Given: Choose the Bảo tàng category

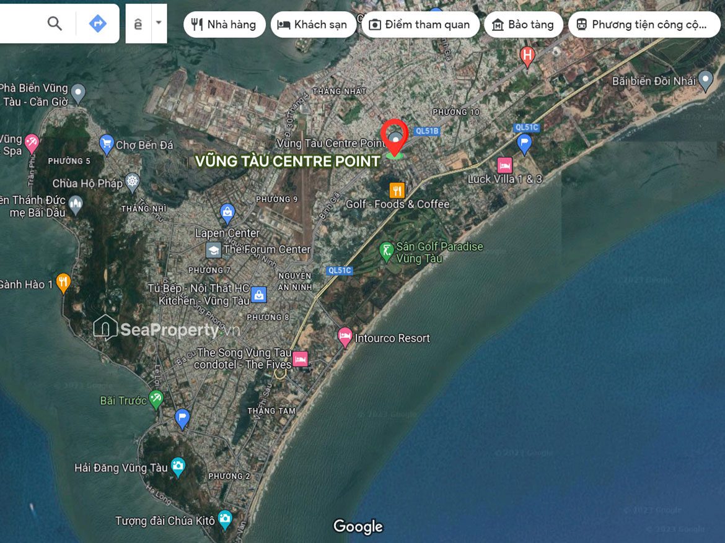Looking at the screenshot, I should tap(523, 25).
